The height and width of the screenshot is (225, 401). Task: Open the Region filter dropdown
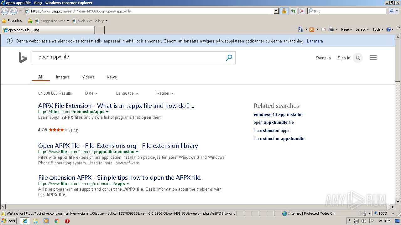(x=165, y=93)
